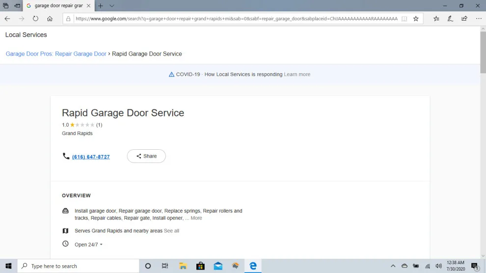Expand the Open 24/7 hours dropdown

click(88, 245)
